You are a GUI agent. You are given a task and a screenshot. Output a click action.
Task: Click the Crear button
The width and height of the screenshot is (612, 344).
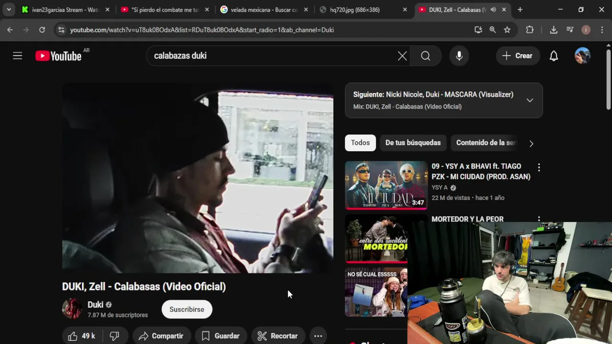pyautogui.click(x=518, y=56)
